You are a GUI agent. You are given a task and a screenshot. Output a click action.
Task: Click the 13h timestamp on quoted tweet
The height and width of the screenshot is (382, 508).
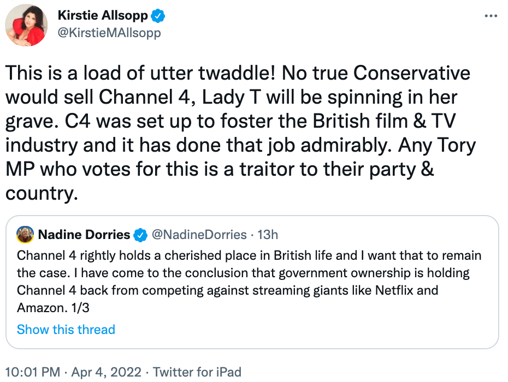pyautogui.click(x=268, y=235)
